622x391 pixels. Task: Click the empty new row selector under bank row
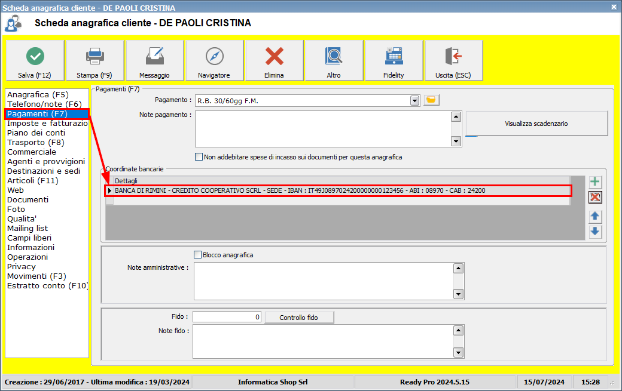109,201
